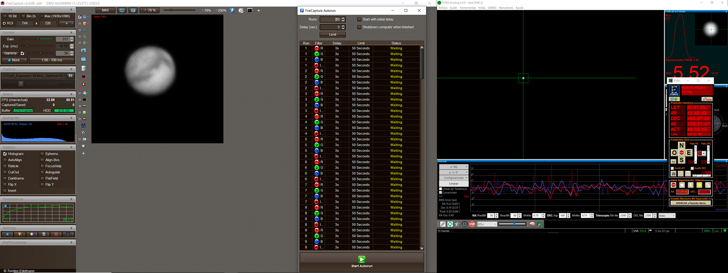Open the console terminal icon in FireCapture toolbar
The image size is (728, 273).
pyautogui.click(x=250, y=10)
